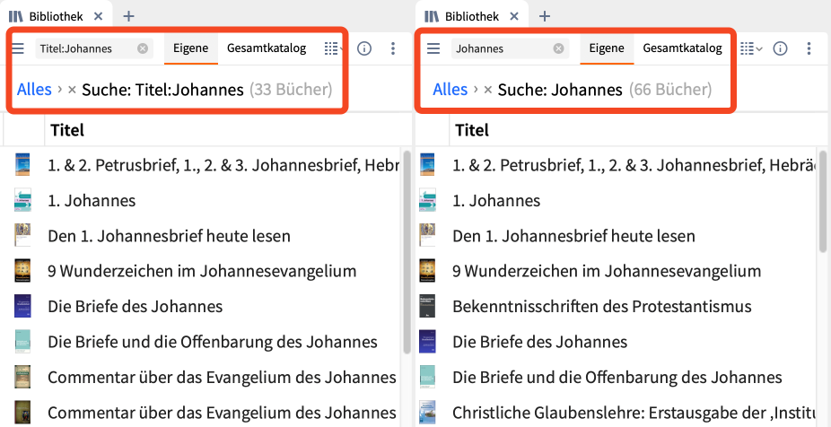The image size is (831, 427).
Task: Open three-dot options menu in left panel
Action: tap(393, 48)
